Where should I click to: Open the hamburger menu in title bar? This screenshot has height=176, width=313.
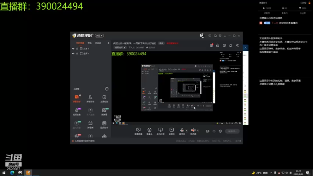tap(225, 36)
